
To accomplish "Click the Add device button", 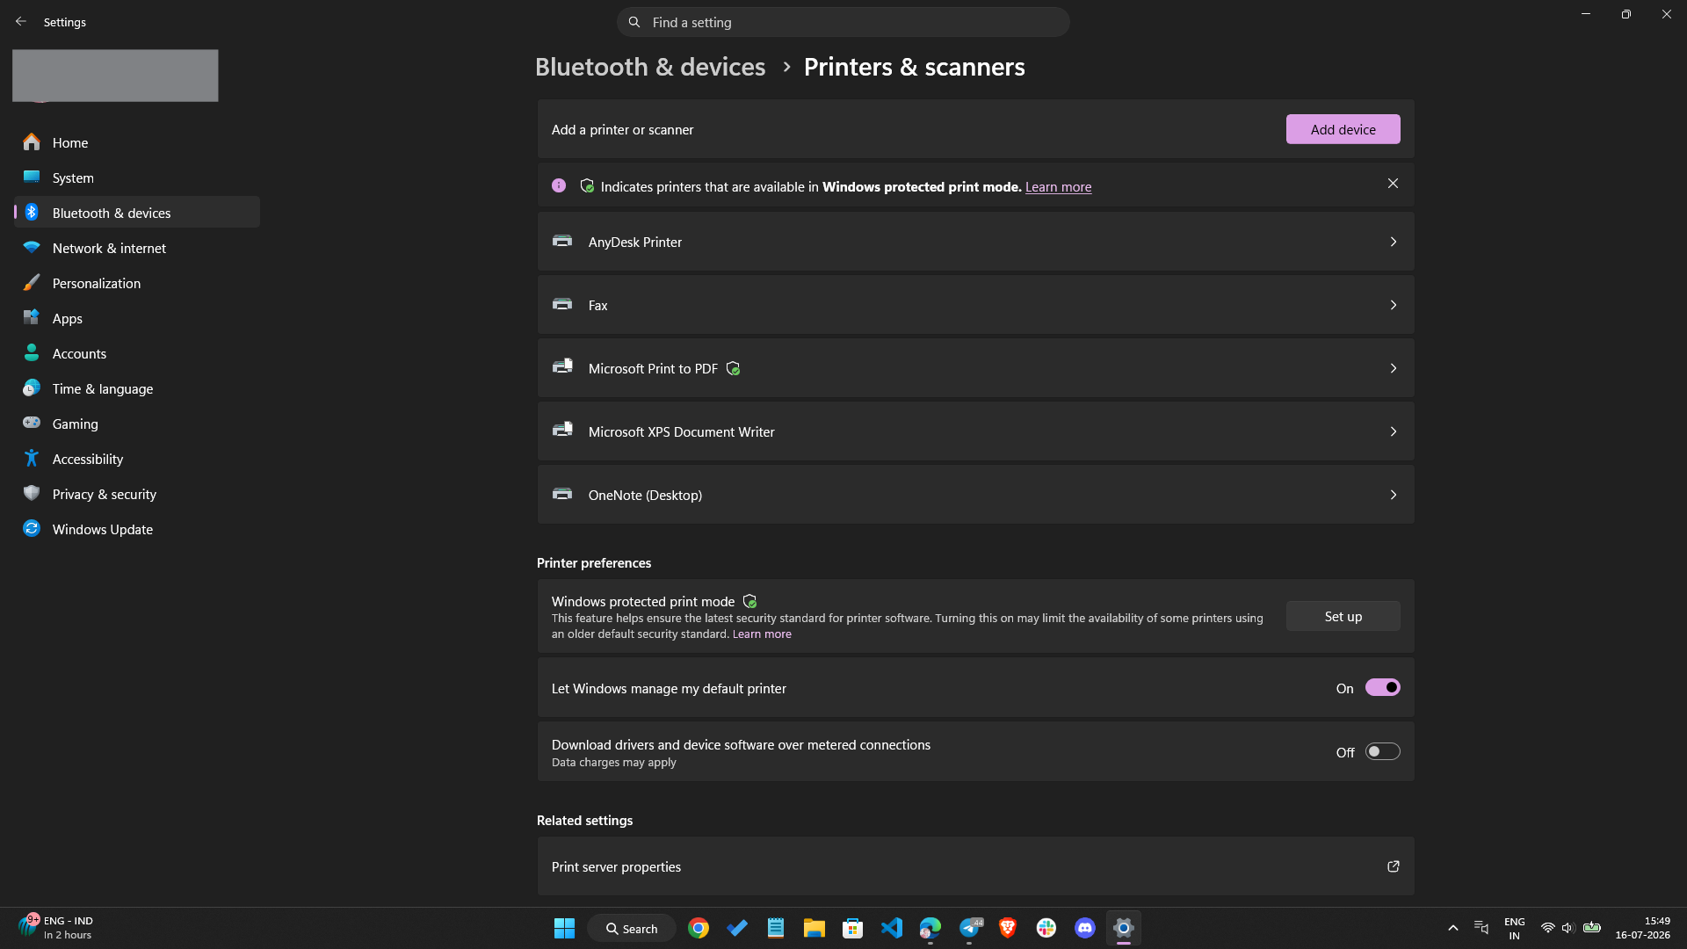I will 1343,129.
